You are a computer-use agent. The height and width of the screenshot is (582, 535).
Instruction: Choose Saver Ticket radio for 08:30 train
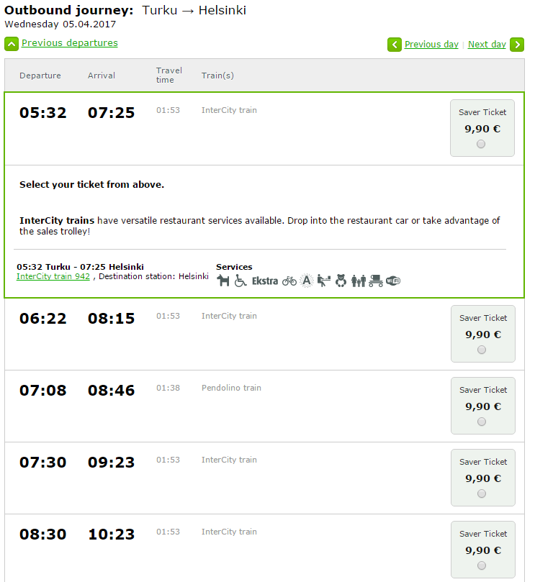(482, 565)
